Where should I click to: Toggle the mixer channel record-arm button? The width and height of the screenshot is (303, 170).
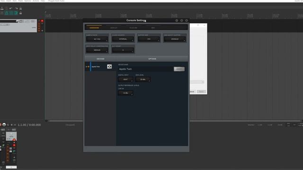click(14, 140)
